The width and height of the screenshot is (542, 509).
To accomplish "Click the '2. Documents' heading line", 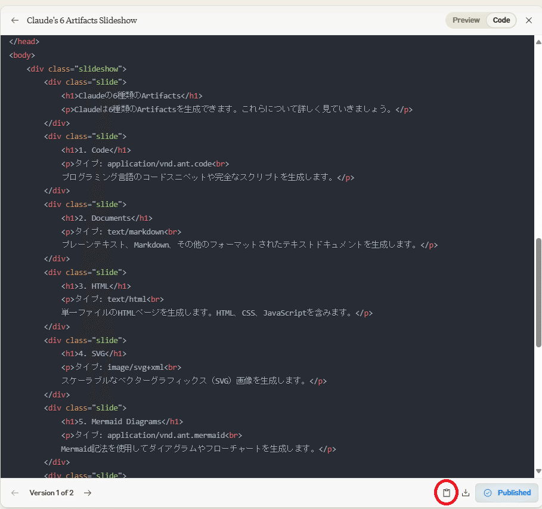I will [x=107, y=218].
